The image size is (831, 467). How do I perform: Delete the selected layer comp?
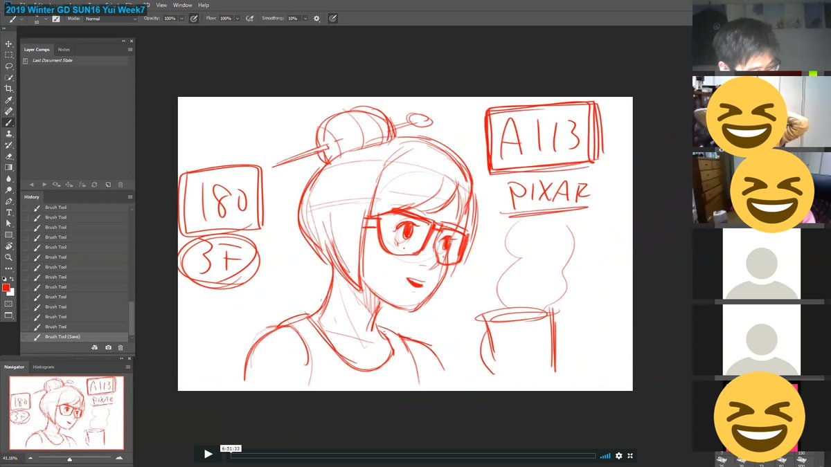click(x=120, y=185)
